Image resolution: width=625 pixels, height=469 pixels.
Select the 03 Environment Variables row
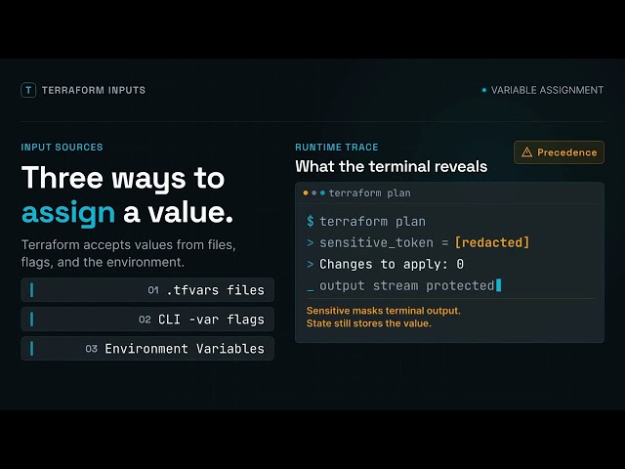(147, 349)
